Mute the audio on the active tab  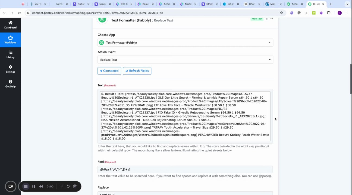pos(318,4)
